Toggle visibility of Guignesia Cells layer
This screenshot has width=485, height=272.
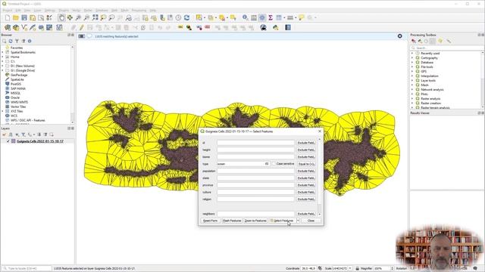point(8,141)
